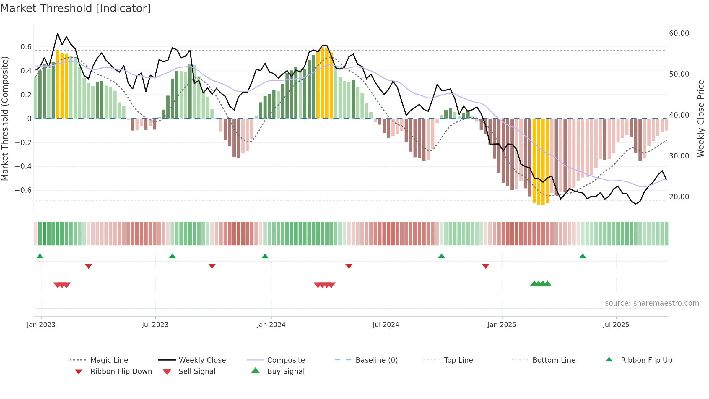The image size is (709, 399).
Task: Toggle the Baseline (0) legend entry
Action: [366, 360]
